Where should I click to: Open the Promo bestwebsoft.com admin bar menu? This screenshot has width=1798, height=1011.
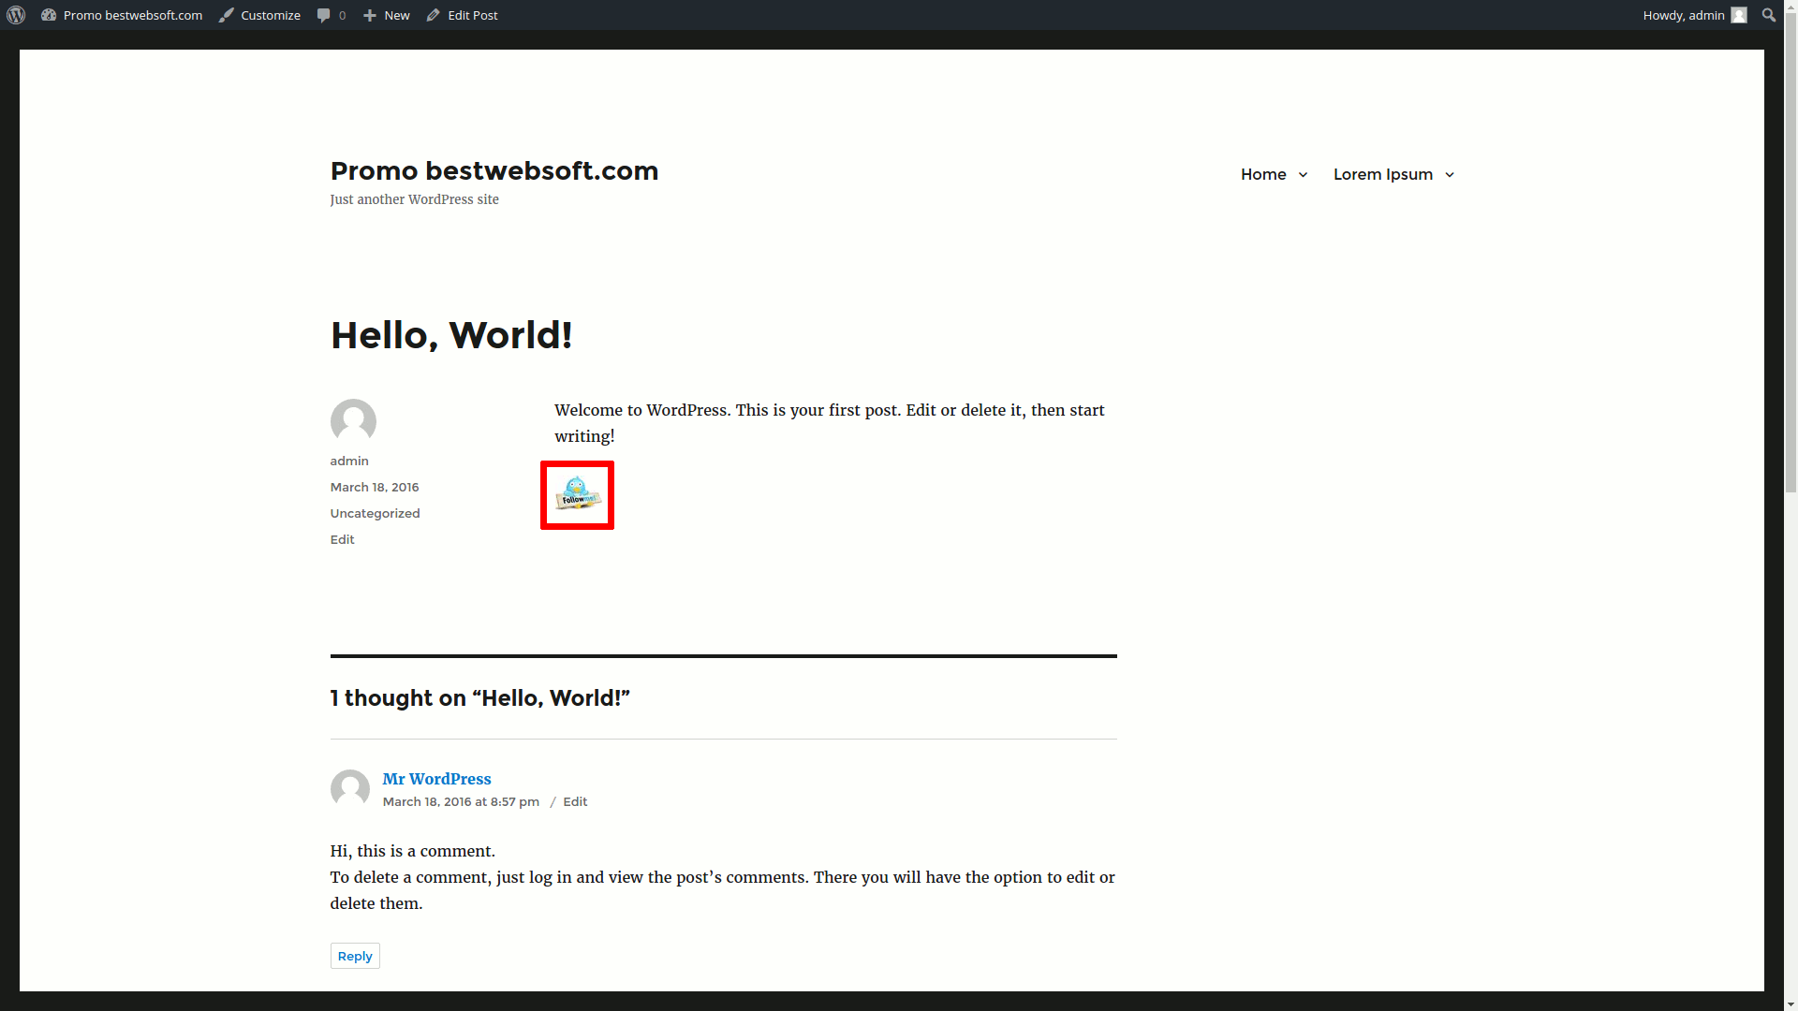click(x=122, y=15)
